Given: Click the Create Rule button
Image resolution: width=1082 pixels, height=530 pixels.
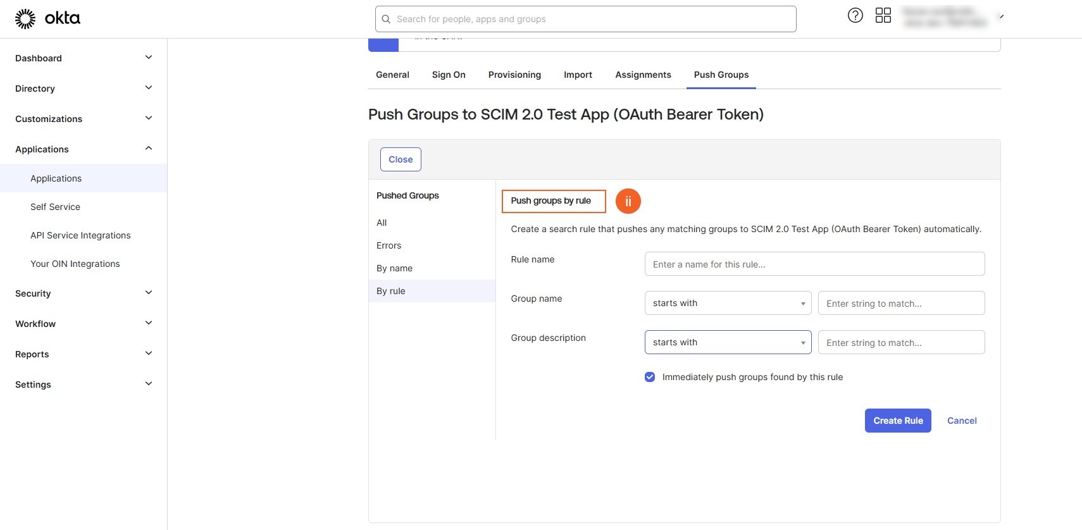Looking at the screenshot, I should point(897,421).
